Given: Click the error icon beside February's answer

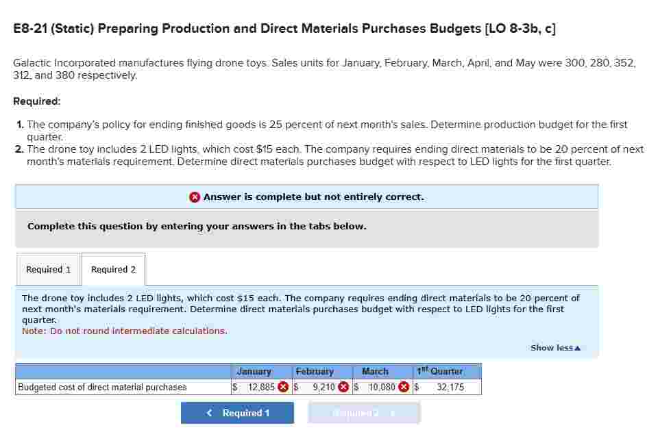Looking at the screenshot, I should (x=342, y=387).
